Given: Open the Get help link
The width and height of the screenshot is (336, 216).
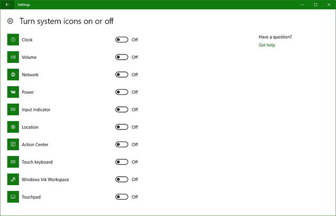Looking at the screenshot, I should [x=267, y=45].
